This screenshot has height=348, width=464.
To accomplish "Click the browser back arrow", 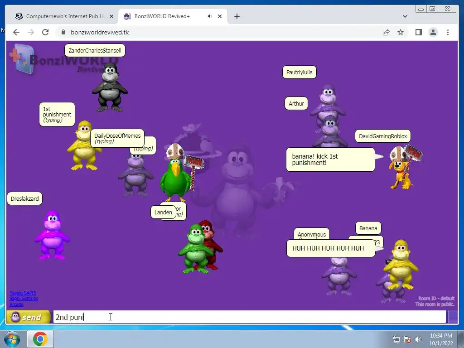I will coord(16,32).
